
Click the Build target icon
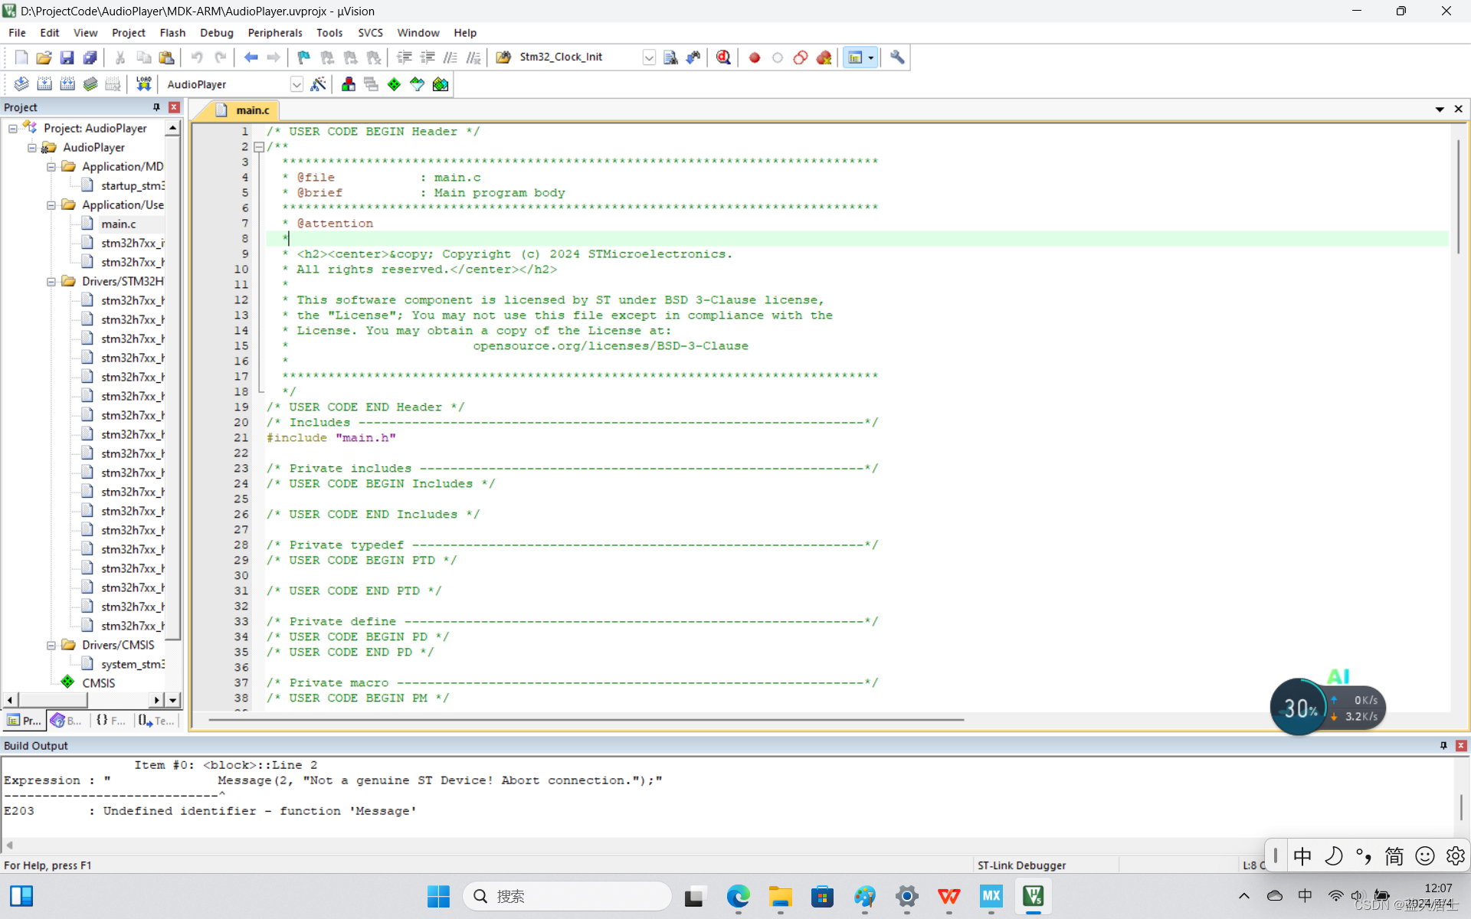click(x=44, y=84)
